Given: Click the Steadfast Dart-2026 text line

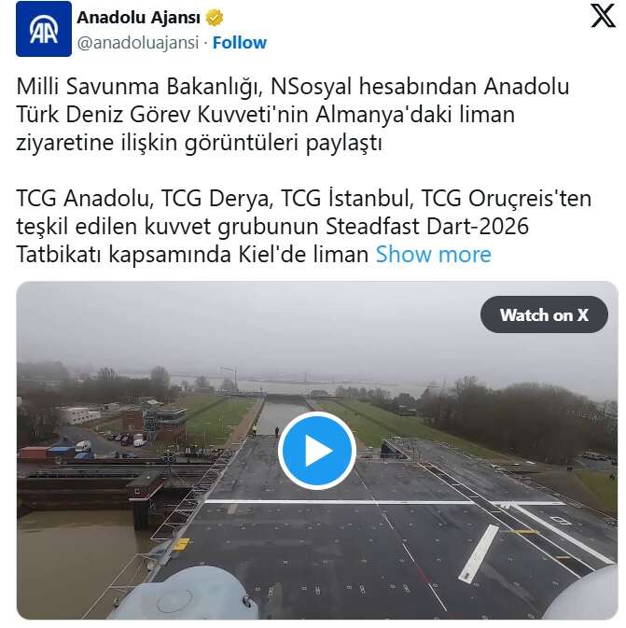Looking at the screenshot, I should pos(272,227).
